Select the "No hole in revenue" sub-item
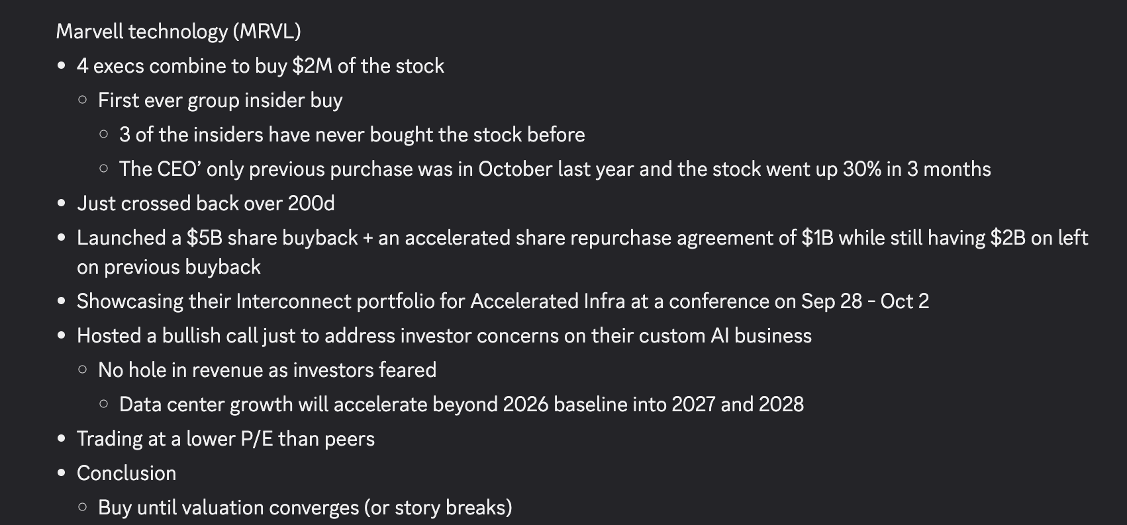The width and height of the screenshot is (1127, 525). point(267,370)
